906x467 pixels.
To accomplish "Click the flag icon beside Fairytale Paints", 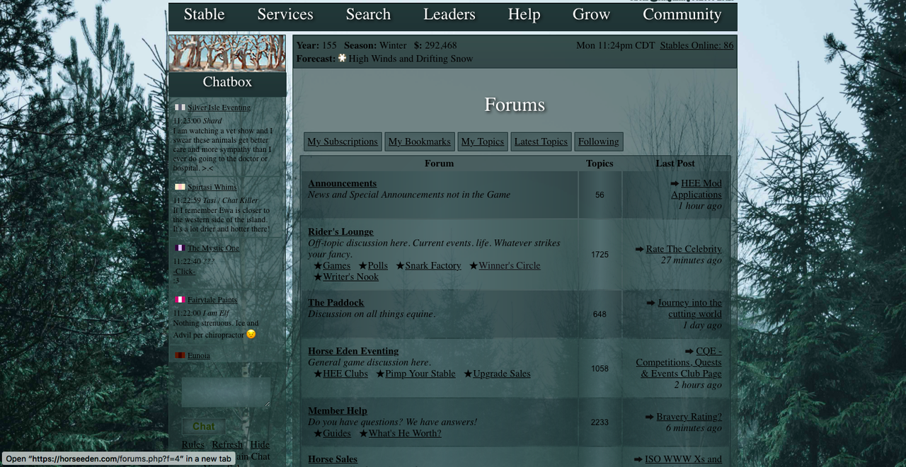I will [x=180, y=299].
